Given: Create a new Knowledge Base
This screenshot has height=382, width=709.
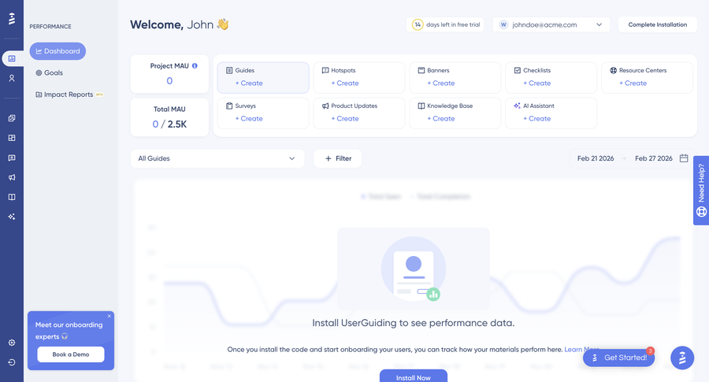Looking at the screenshot, I should pyautogui.click(x=441, y=118).
